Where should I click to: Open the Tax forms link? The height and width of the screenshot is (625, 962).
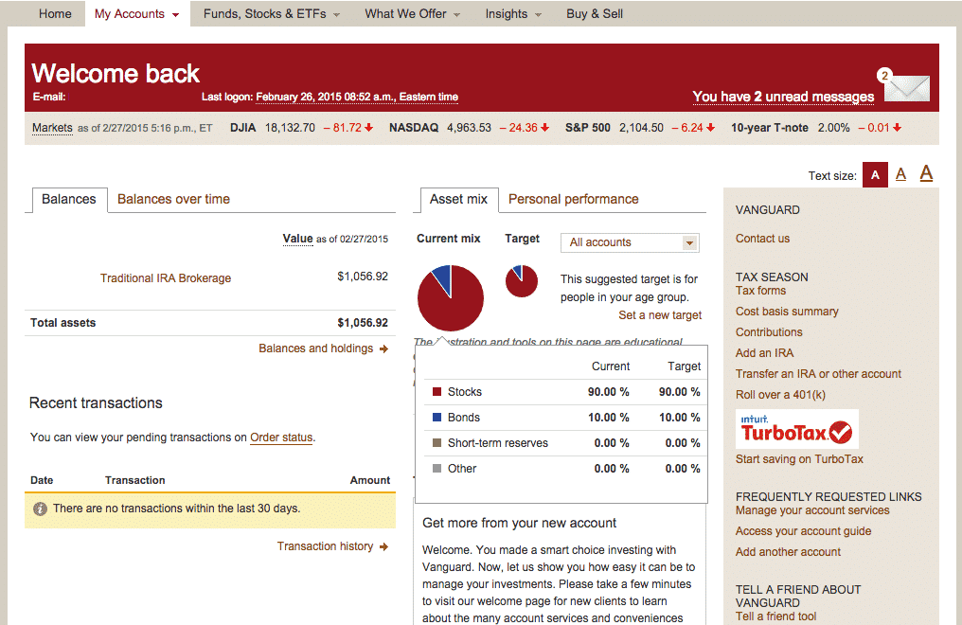[760, 291]
